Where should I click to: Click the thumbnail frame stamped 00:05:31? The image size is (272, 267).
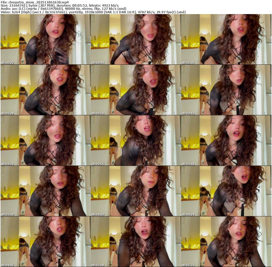point(226,242)
